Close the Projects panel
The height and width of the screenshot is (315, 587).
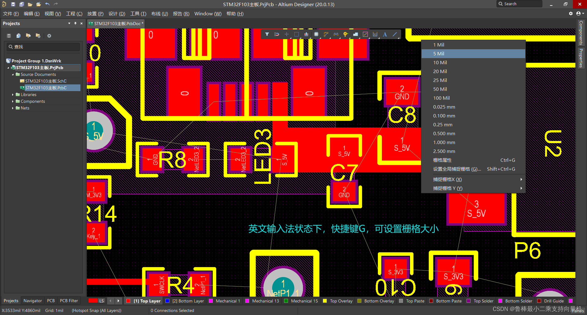coord(81,23)
